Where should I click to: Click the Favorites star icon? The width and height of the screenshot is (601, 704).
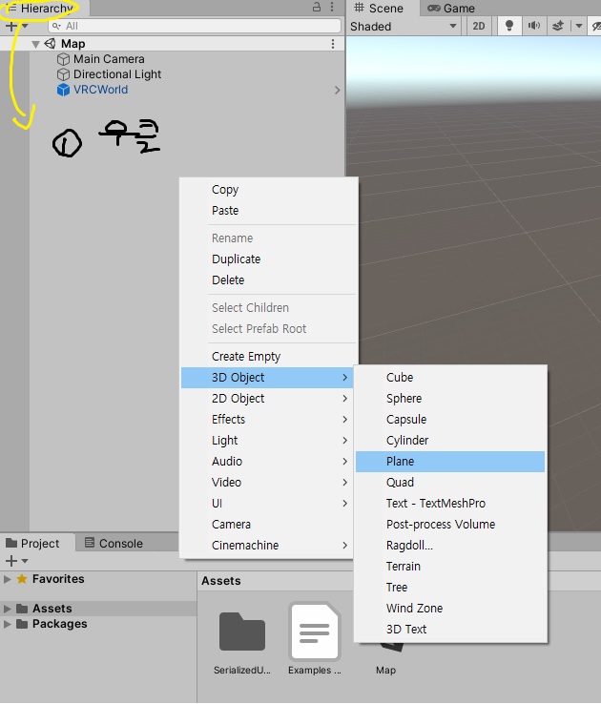point(22,579)
